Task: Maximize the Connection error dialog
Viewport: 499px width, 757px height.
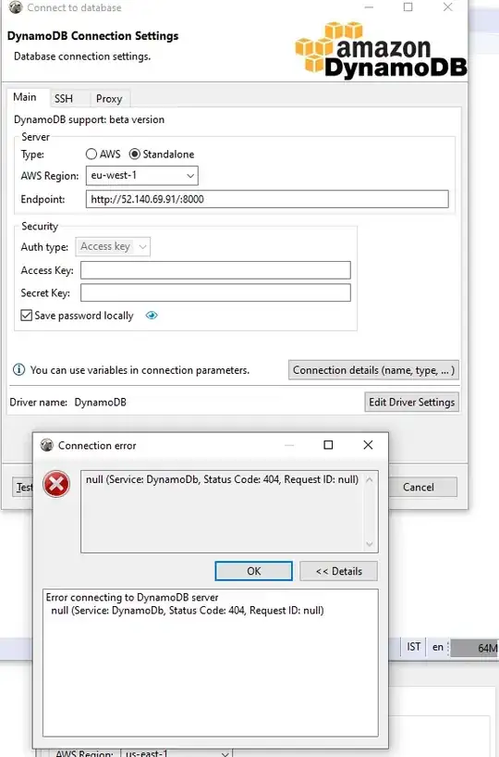Action: [328, 444]
